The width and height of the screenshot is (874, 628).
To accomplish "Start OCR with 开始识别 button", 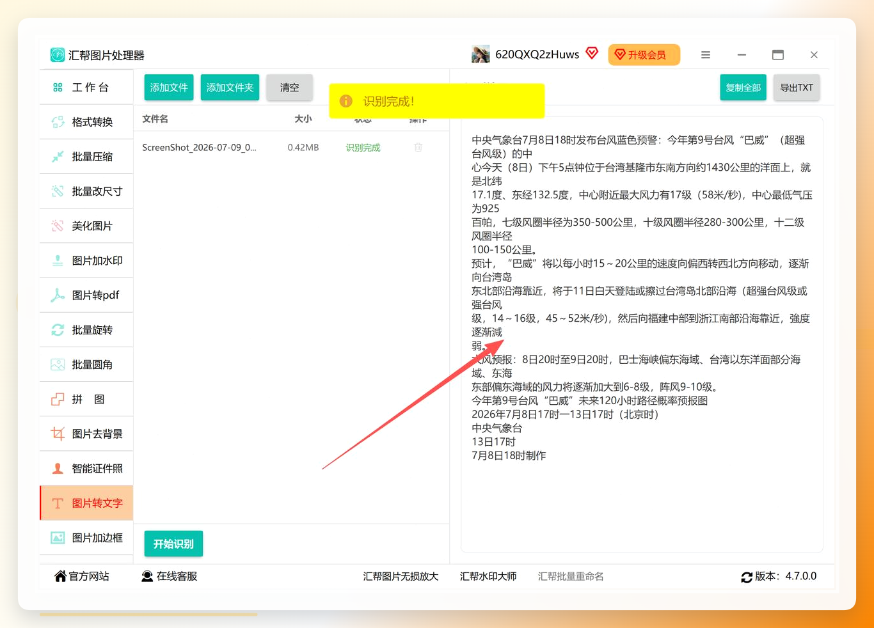I will [x=173, y=544].
